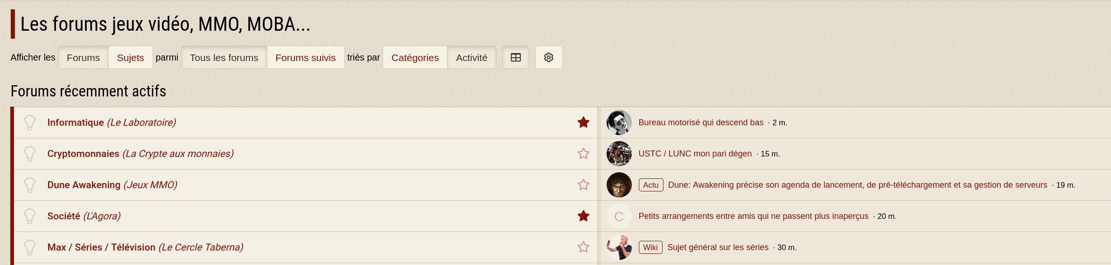Unfavorite Société via its filled star
Viewport: 1111px width, 265px height.
583,216
